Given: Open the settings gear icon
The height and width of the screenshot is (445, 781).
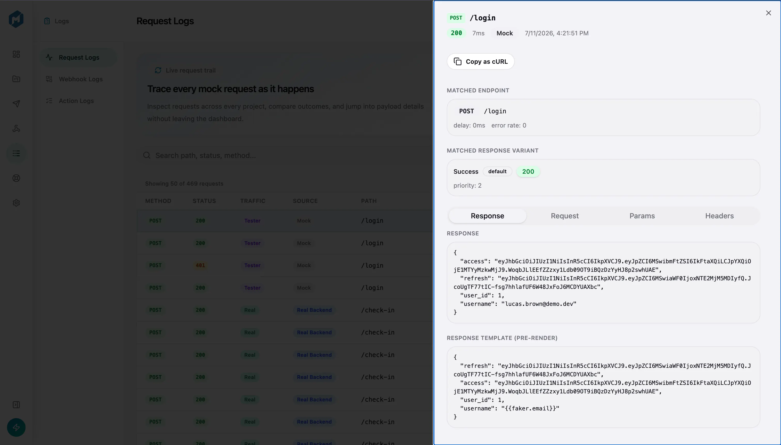Looking at the screenshot, I should tap(16, 203).
